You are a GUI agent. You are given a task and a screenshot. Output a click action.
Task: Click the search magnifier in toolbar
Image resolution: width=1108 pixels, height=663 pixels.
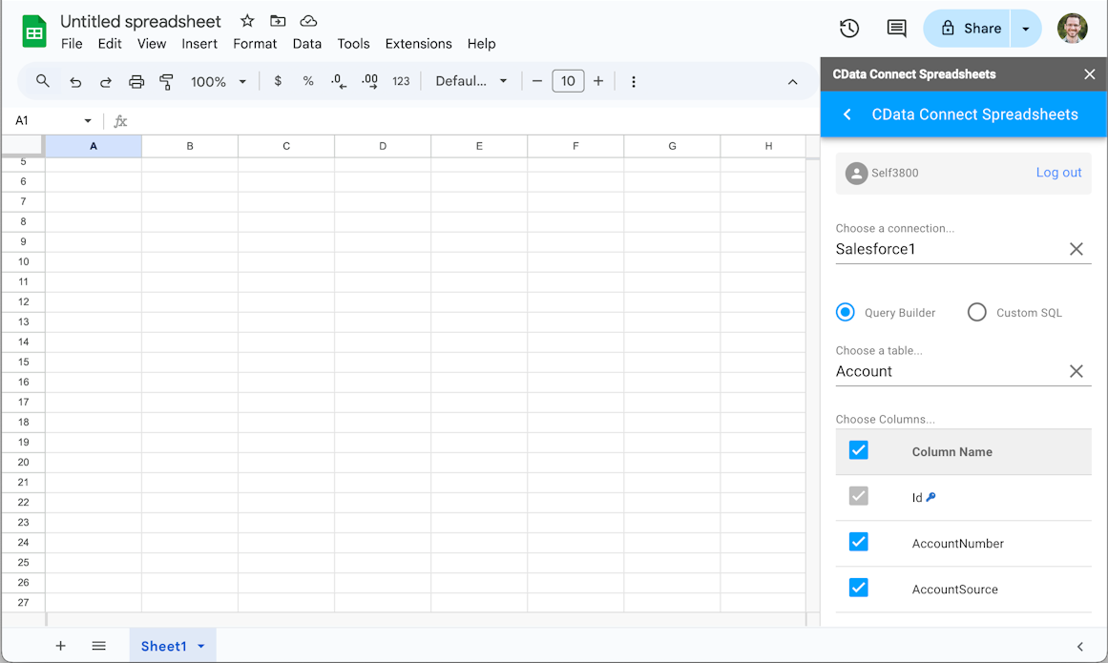tap(43, 82)
